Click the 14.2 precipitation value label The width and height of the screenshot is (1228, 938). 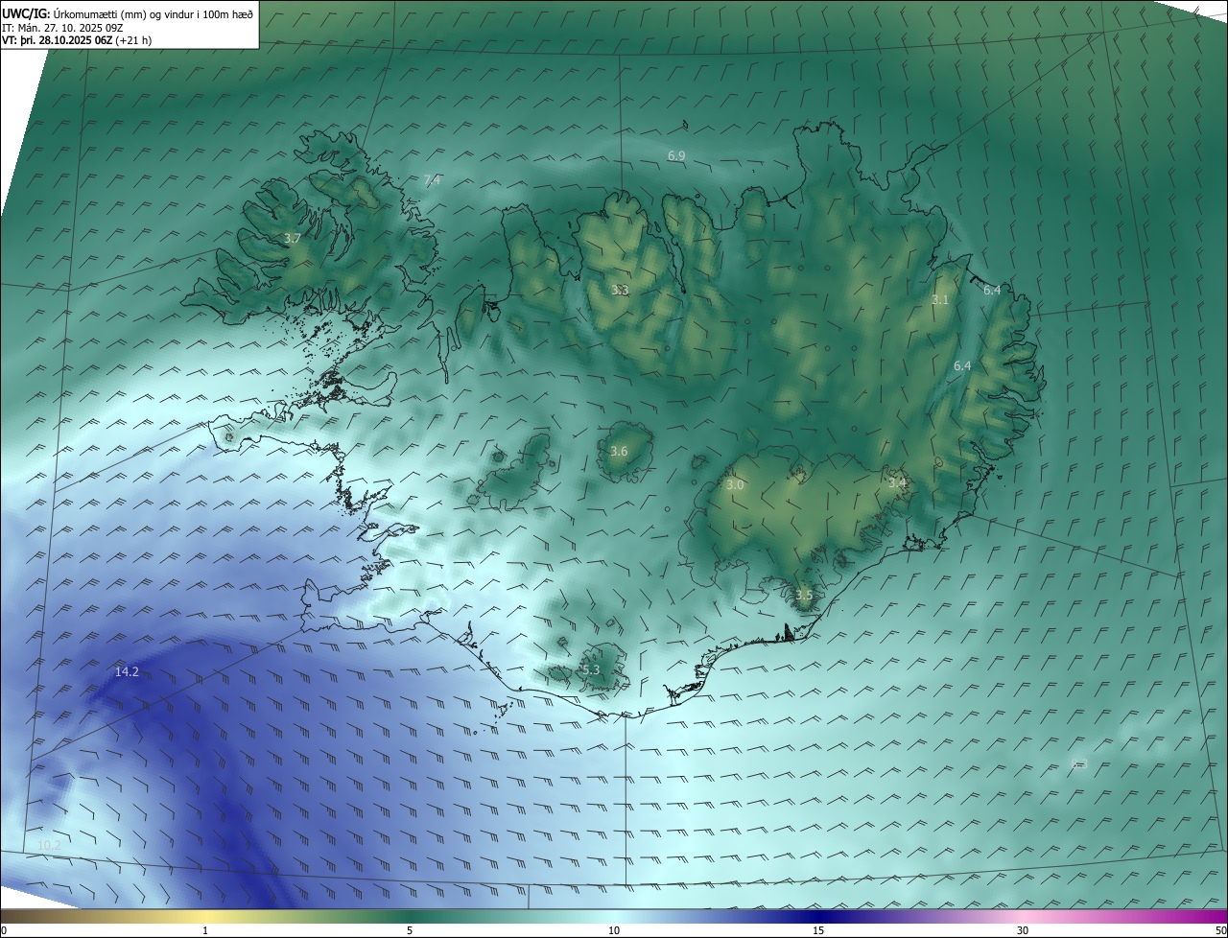127,672
